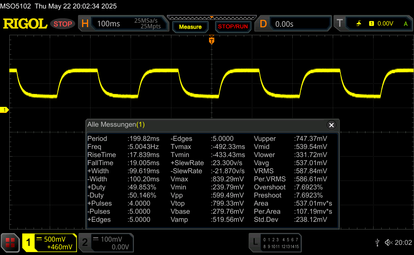Close the Alle Messungen panel

coord(332,125)
